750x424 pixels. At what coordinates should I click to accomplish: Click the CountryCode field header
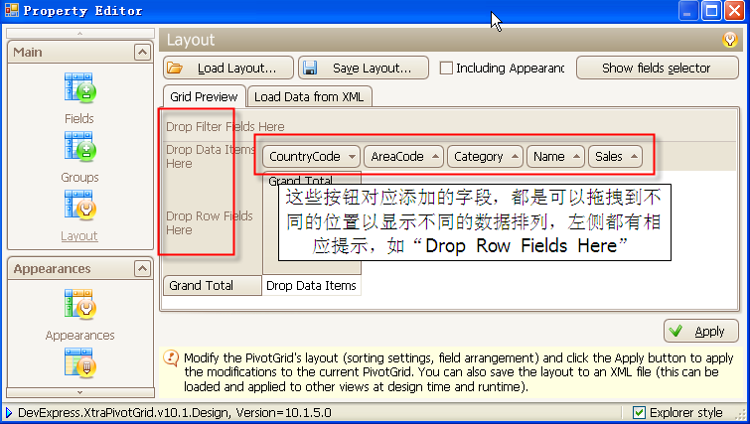click(311, 156)
